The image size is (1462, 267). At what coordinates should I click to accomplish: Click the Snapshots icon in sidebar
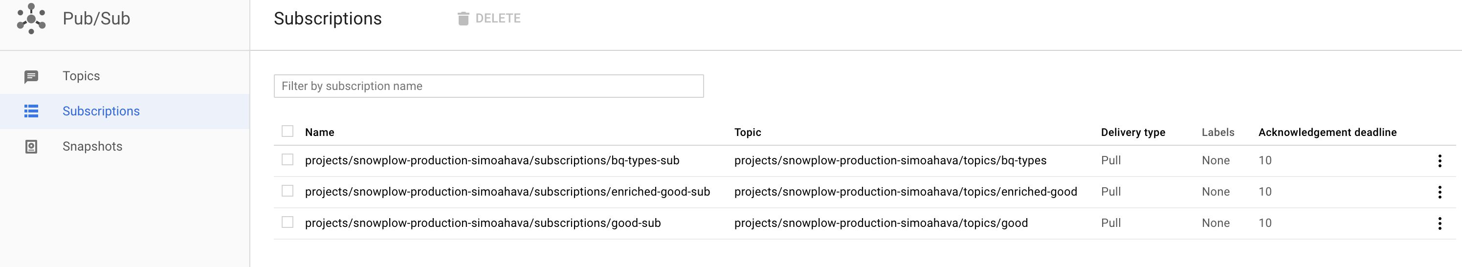tap(31, 147)
